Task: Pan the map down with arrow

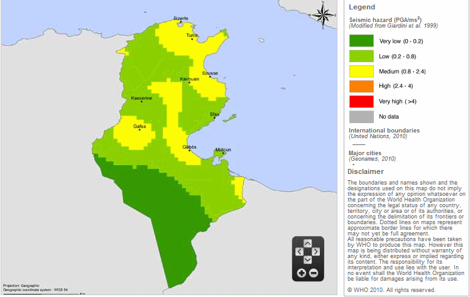Action: pos(307,259)
